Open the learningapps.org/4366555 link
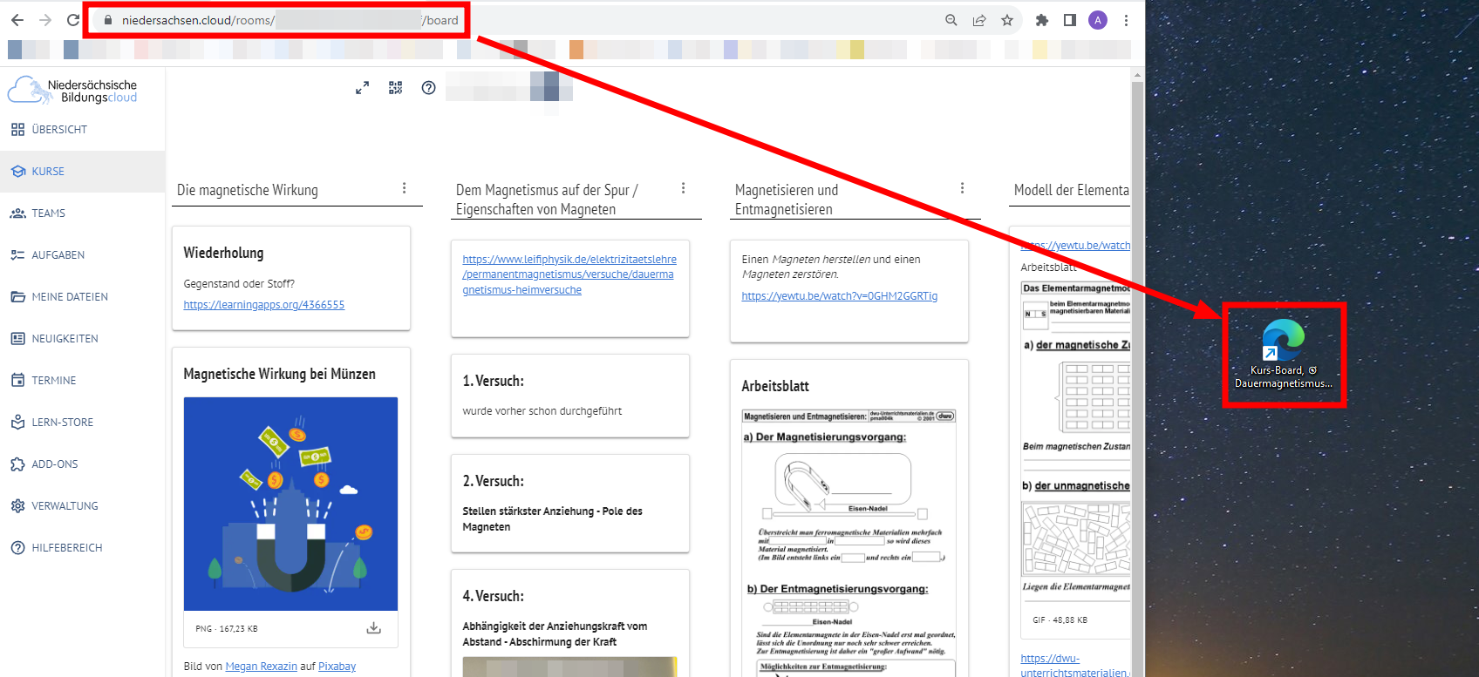 pos(263,305)
